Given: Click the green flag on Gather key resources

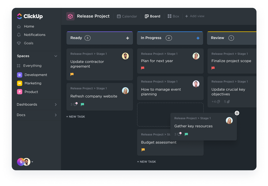Looking at the screenshot, I should [x=186, y=134].
